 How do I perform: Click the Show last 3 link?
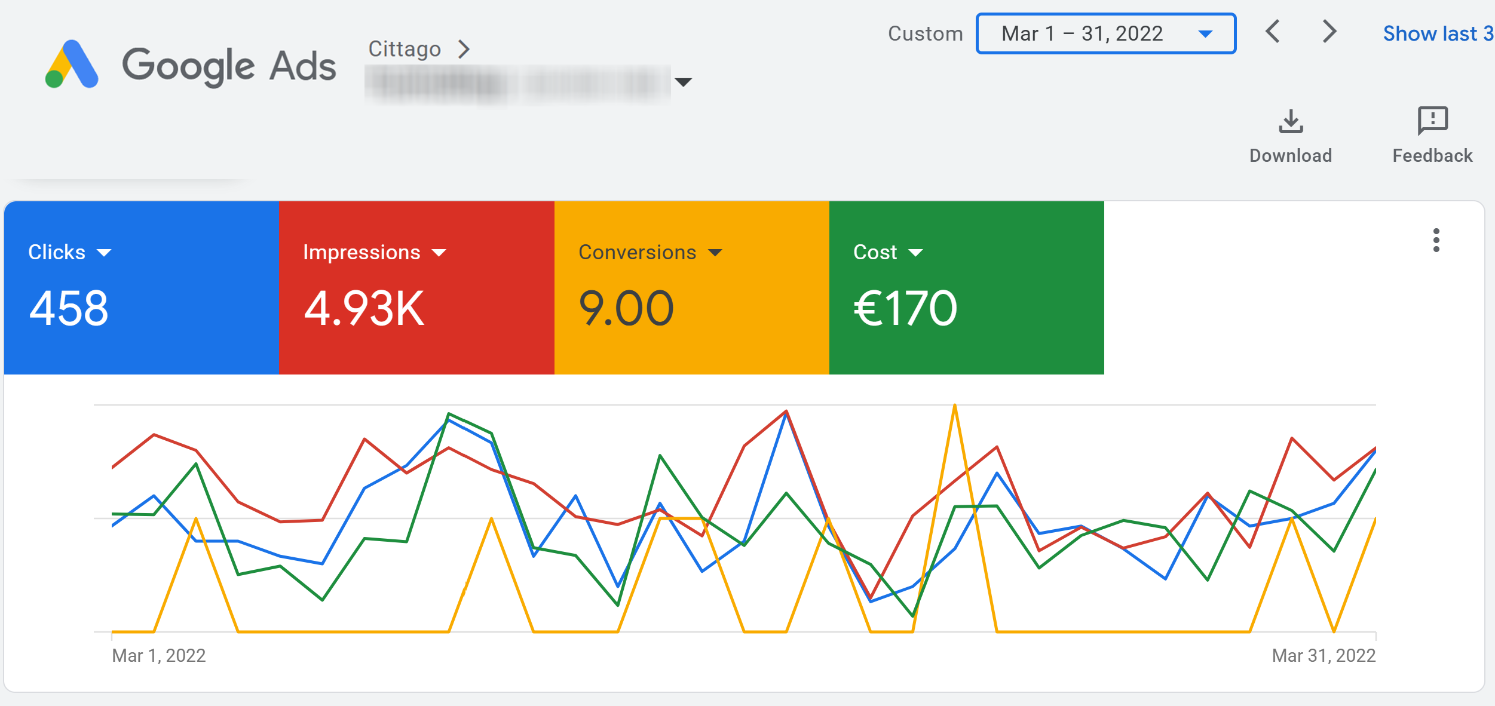pos(1437,33)
